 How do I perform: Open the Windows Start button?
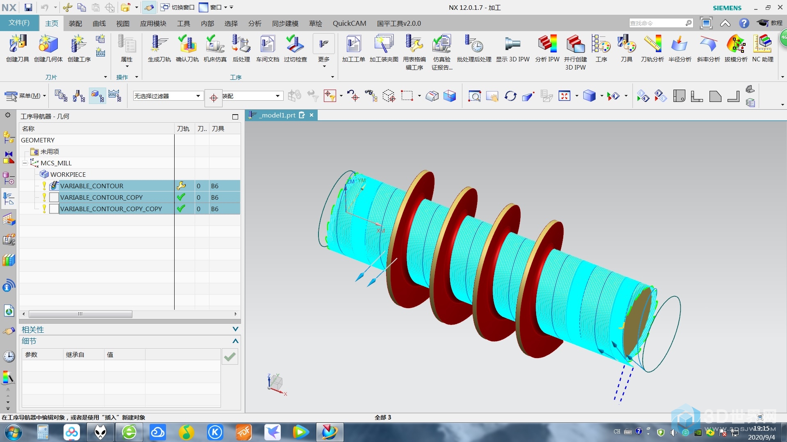[x=14, y=432]
